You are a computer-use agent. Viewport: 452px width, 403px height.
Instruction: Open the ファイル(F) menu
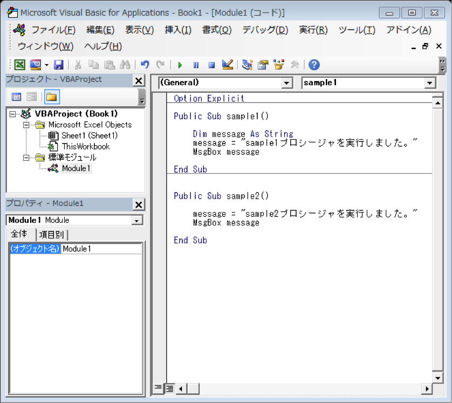click(53, 30)
